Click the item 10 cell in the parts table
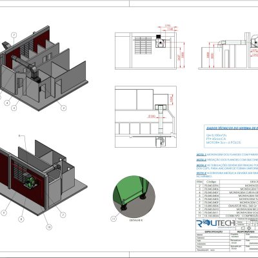 (199, 212)
